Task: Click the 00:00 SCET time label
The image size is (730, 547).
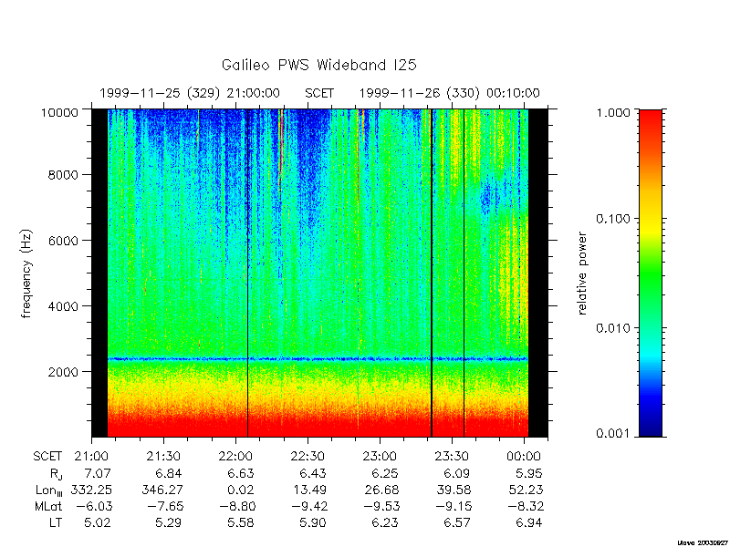Action: pyautogui.click(x=524, y=457)
